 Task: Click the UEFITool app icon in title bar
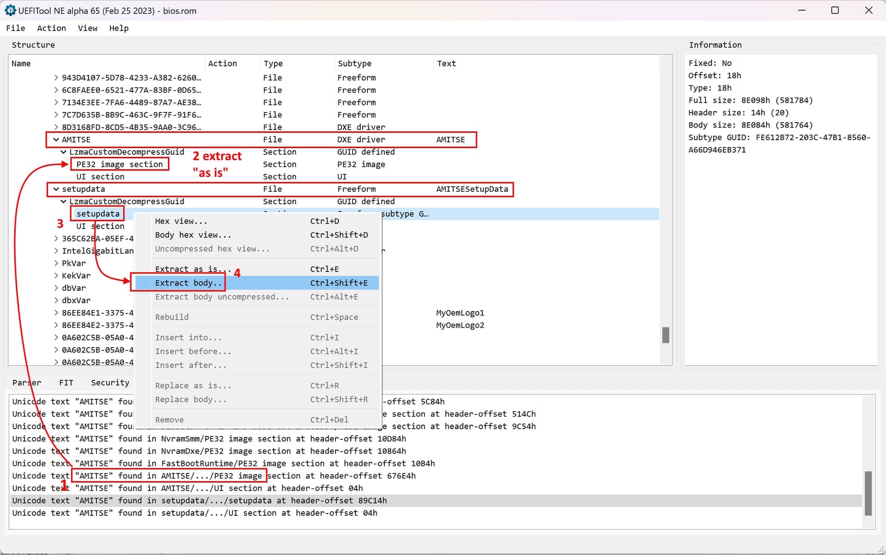point(10,10)
